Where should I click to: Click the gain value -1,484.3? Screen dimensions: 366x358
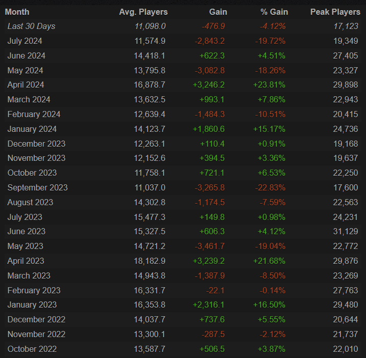210,114
